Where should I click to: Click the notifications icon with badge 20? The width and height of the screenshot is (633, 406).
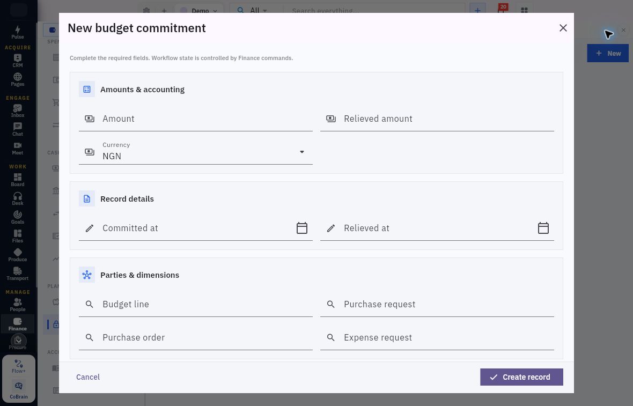point(502,10)
